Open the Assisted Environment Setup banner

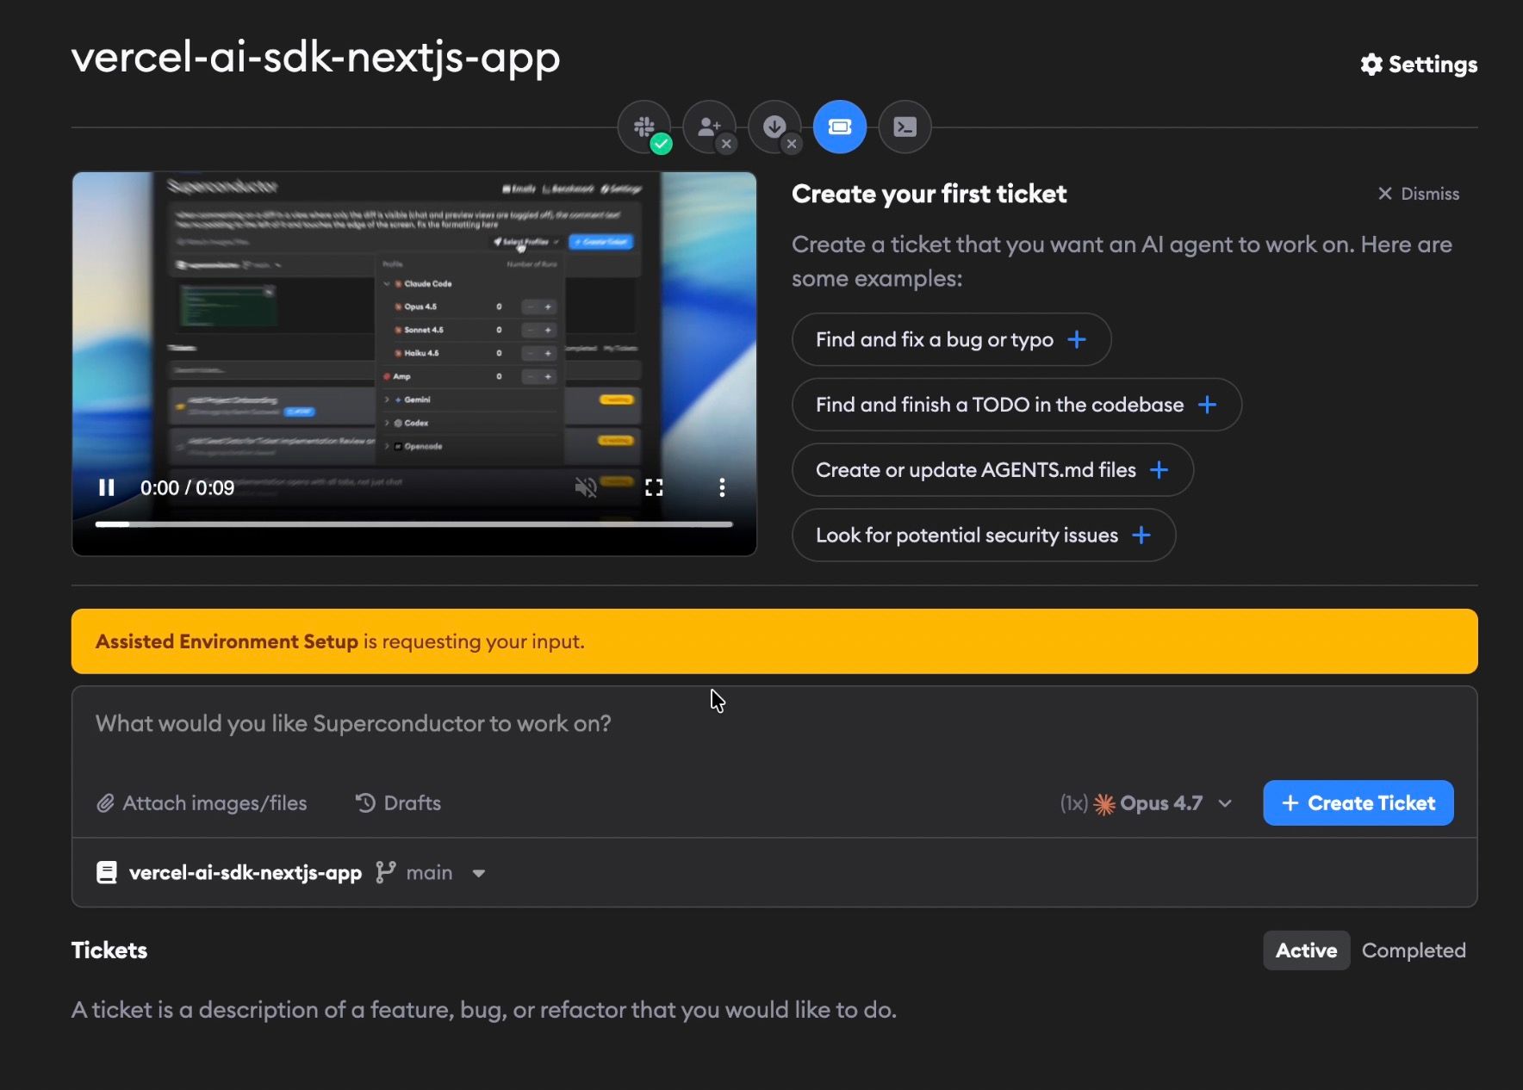[774, 641]
